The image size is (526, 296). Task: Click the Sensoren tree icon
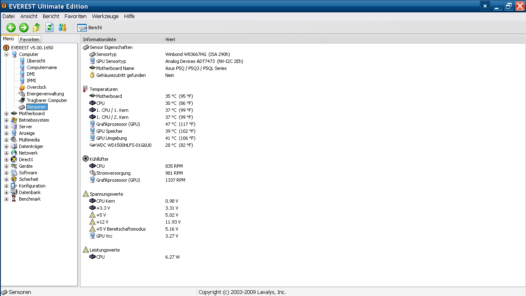(22, 107)
